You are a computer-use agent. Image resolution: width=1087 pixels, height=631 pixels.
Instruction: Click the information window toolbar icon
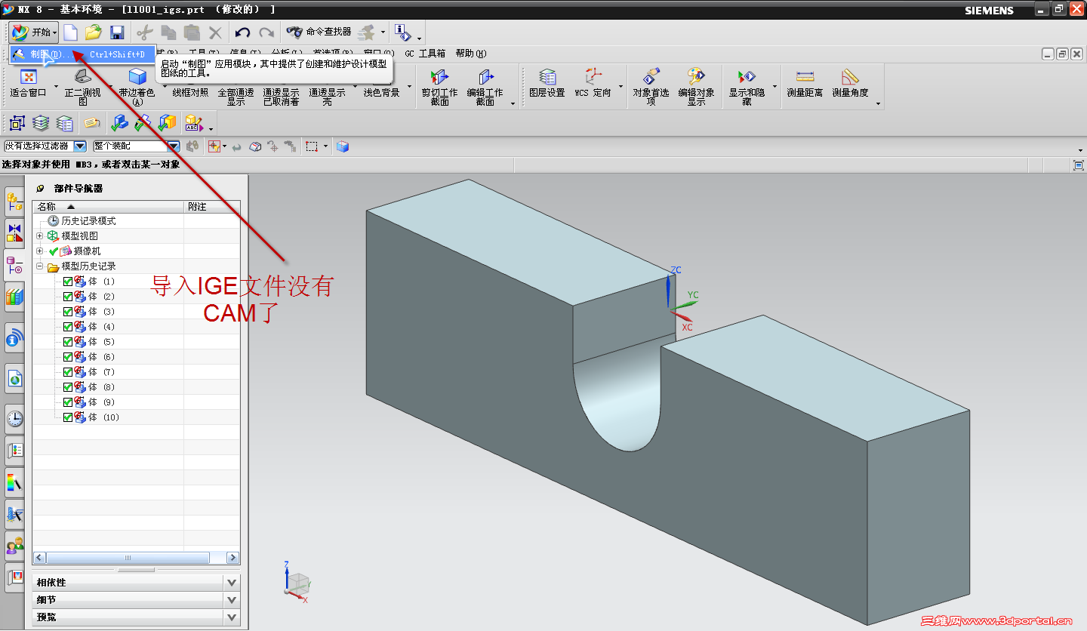coord(403,32)
